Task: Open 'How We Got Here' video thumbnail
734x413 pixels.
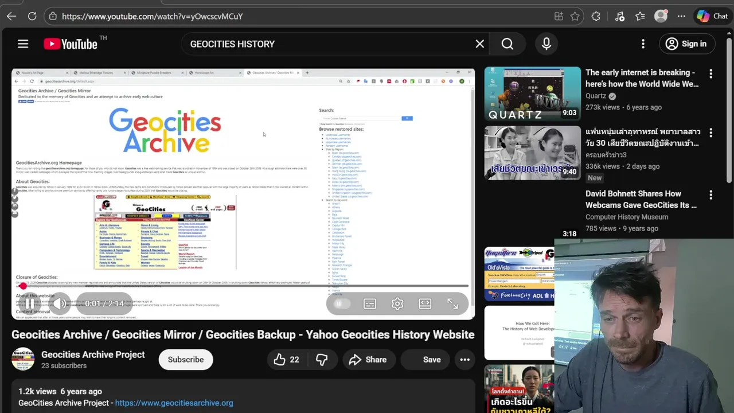Action: [520, 333]
